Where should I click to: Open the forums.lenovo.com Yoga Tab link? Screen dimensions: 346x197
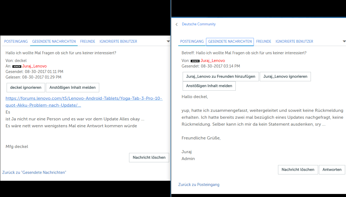[84, 102]
